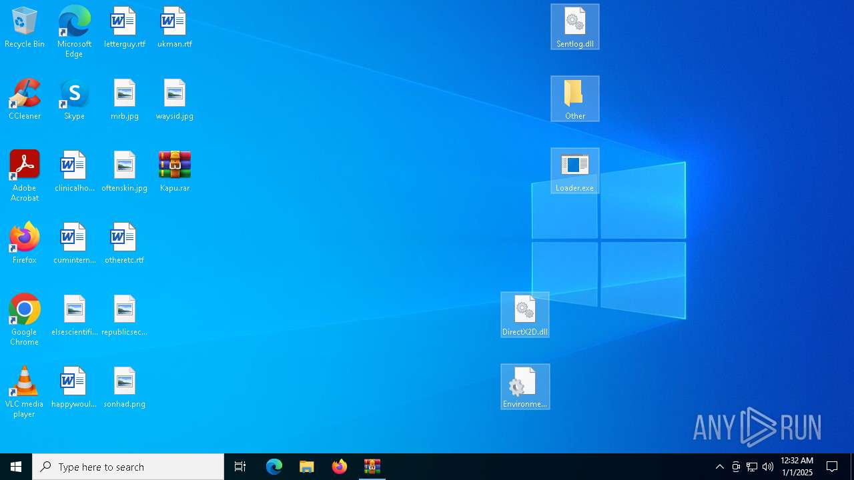Image resolution: width=854 pixels, height=480 pixels.
Task: Select the DirectX2D.dll file icon
Action: coord(525,315)
